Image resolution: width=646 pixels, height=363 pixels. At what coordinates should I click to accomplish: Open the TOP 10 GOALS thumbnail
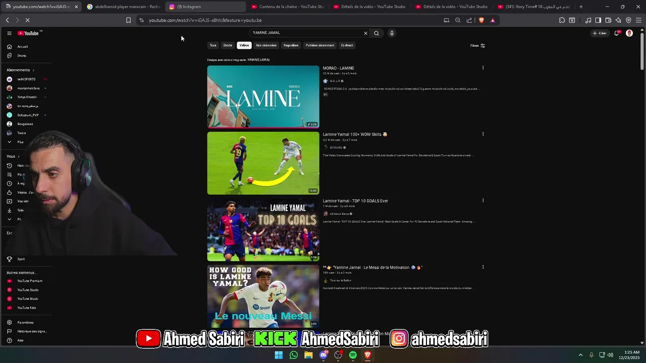point(263,229)
